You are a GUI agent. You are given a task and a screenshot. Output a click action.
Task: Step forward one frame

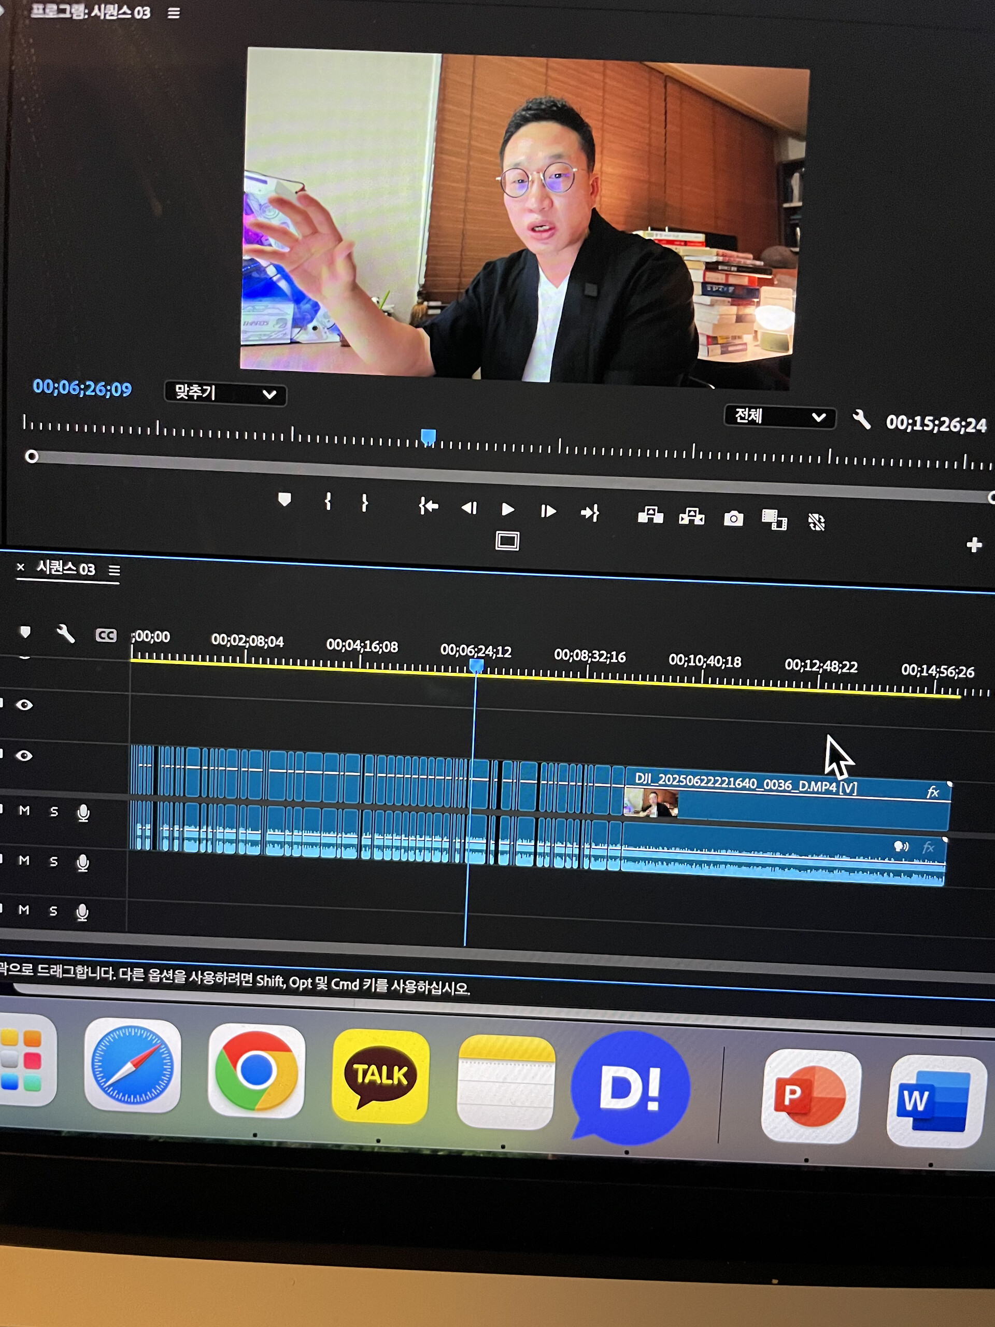point(548,511)
